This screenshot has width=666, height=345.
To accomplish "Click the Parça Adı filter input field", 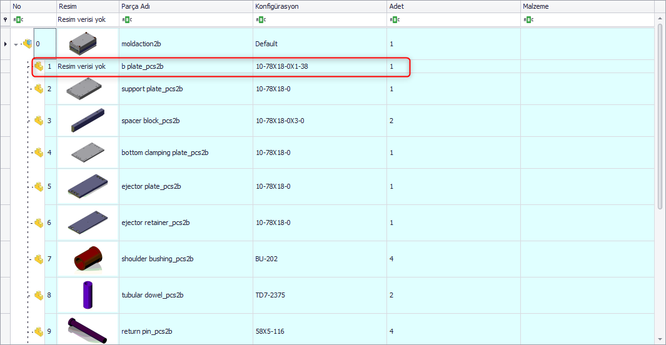I will point(186,19).
